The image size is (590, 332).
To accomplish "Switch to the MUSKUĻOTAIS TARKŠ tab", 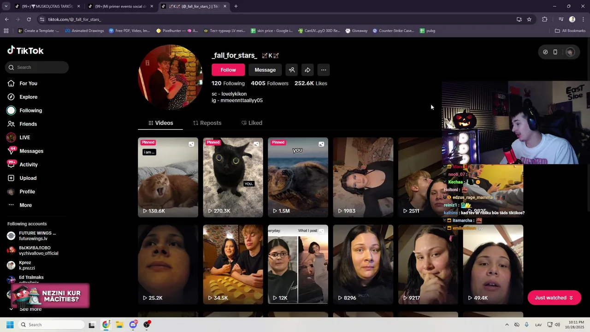I will (x=47, y=6).
